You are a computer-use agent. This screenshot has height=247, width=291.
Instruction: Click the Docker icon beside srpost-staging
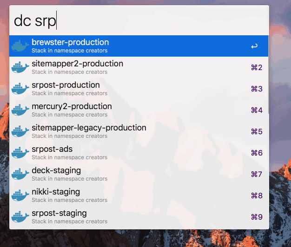[20, 217]
